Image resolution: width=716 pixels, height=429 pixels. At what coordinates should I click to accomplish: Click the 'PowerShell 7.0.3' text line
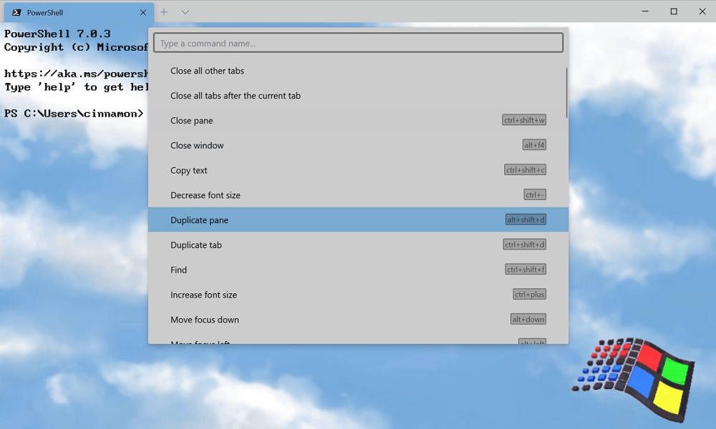tap(57, 34)
